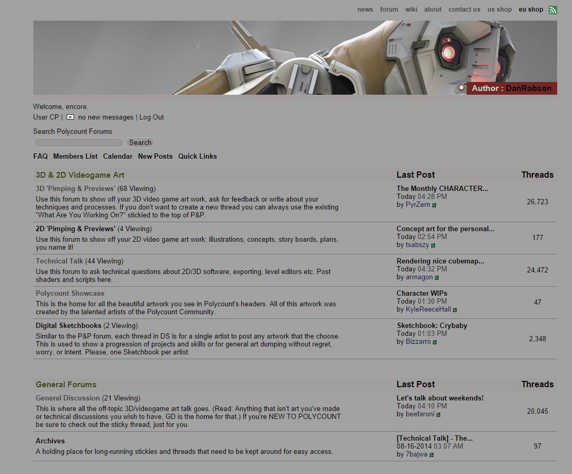Image resolution: width=572 pixels, height=474 pixels.
Task: Go to last post icon next to armagon
Action: click(437, 278)
